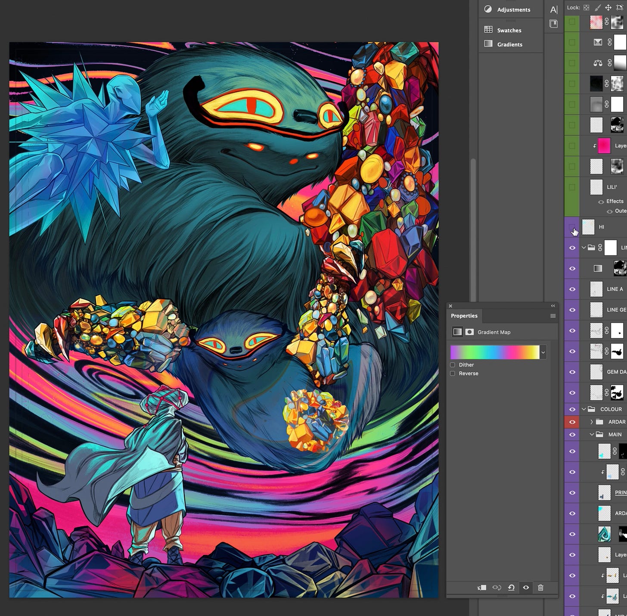The height and width of the screenshot is (616, 627).
Task: Hide the Effects of LILI' layer
Action: (x=601, y=202)
